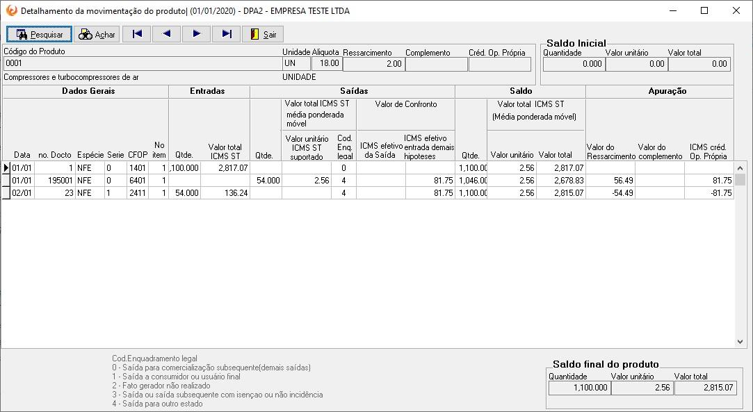Click the Cod. Enq. legal column header
This screenshot has width=753, height=412.
345,147
